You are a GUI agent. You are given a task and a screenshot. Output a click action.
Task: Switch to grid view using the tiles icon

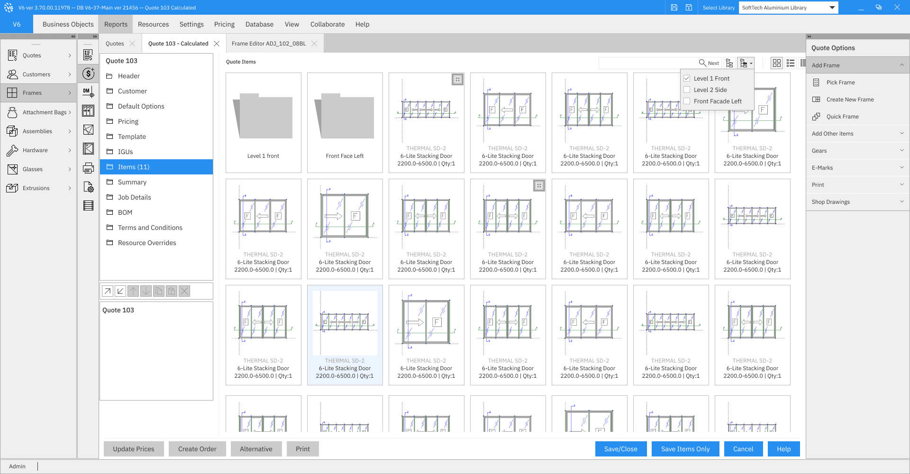(776, 63)
